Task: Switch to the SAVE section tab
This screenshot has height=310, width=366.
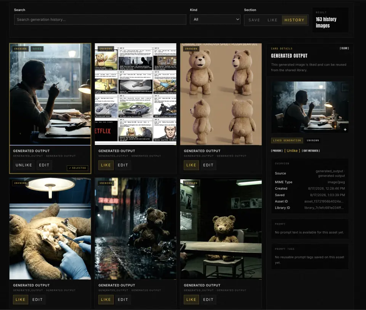Action: (254, 20)
